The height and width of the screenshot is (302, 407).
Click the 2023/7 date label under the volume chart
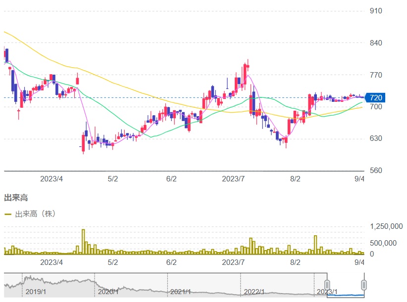coord(233,262)
